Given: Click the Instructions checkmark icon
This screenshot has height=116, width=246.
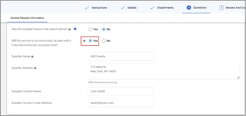Looking at the screenshot, I should (x=87, y=8).
